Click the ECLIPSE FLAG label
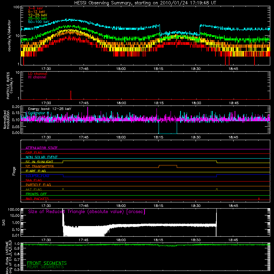 [x=37, y=176]
